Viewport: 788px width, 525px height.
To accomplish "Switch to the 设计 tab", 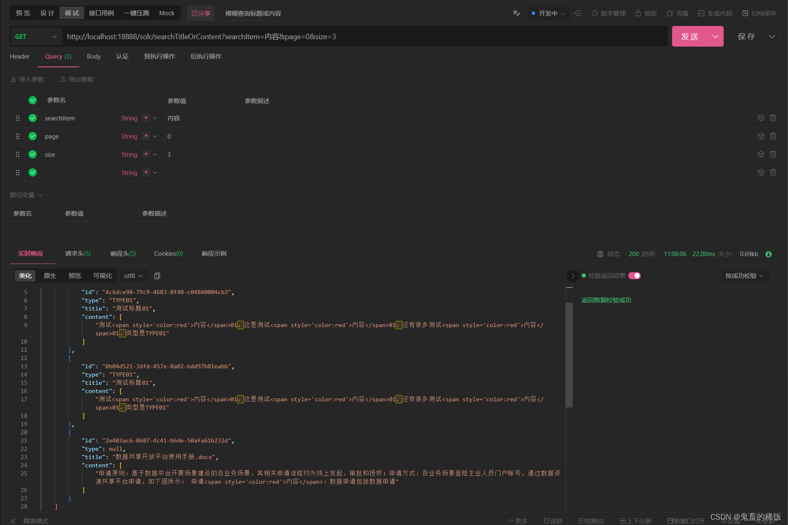I will click(x=47, y=13).
